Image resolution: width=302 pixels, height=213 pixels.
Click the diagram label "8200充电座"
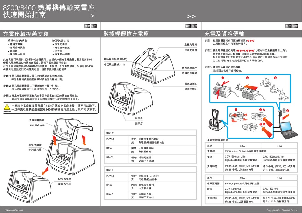point(64,184)
